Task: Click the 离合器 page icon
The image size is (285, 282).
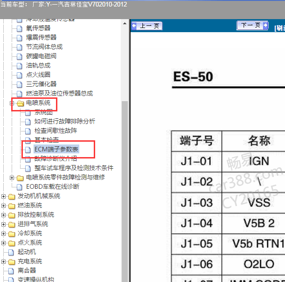Action: 11,271
